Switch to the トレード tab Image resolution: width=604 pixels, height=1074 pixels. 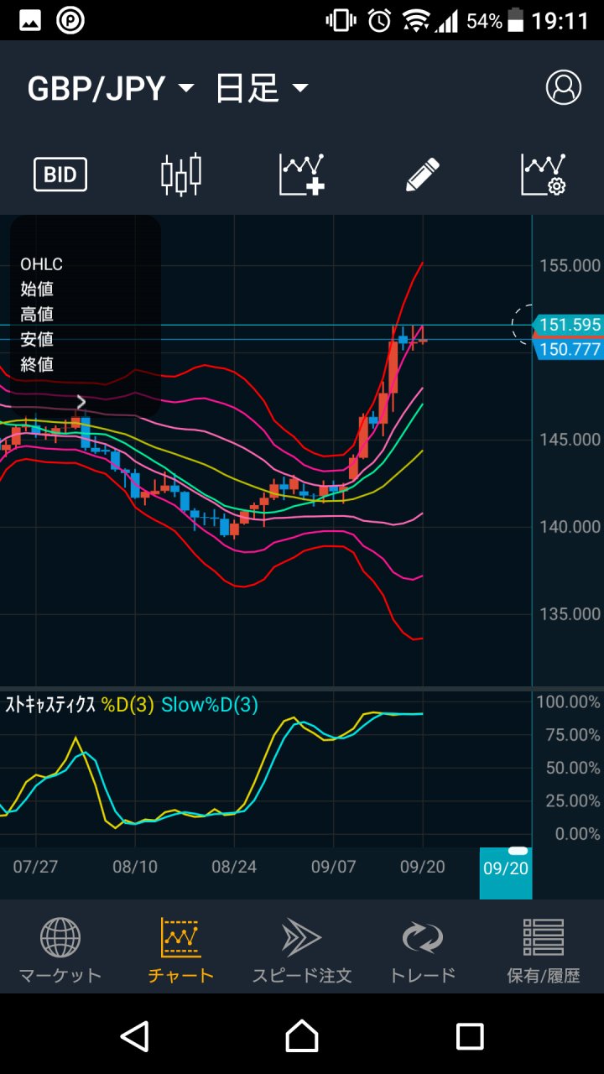[x=423, y=951]
